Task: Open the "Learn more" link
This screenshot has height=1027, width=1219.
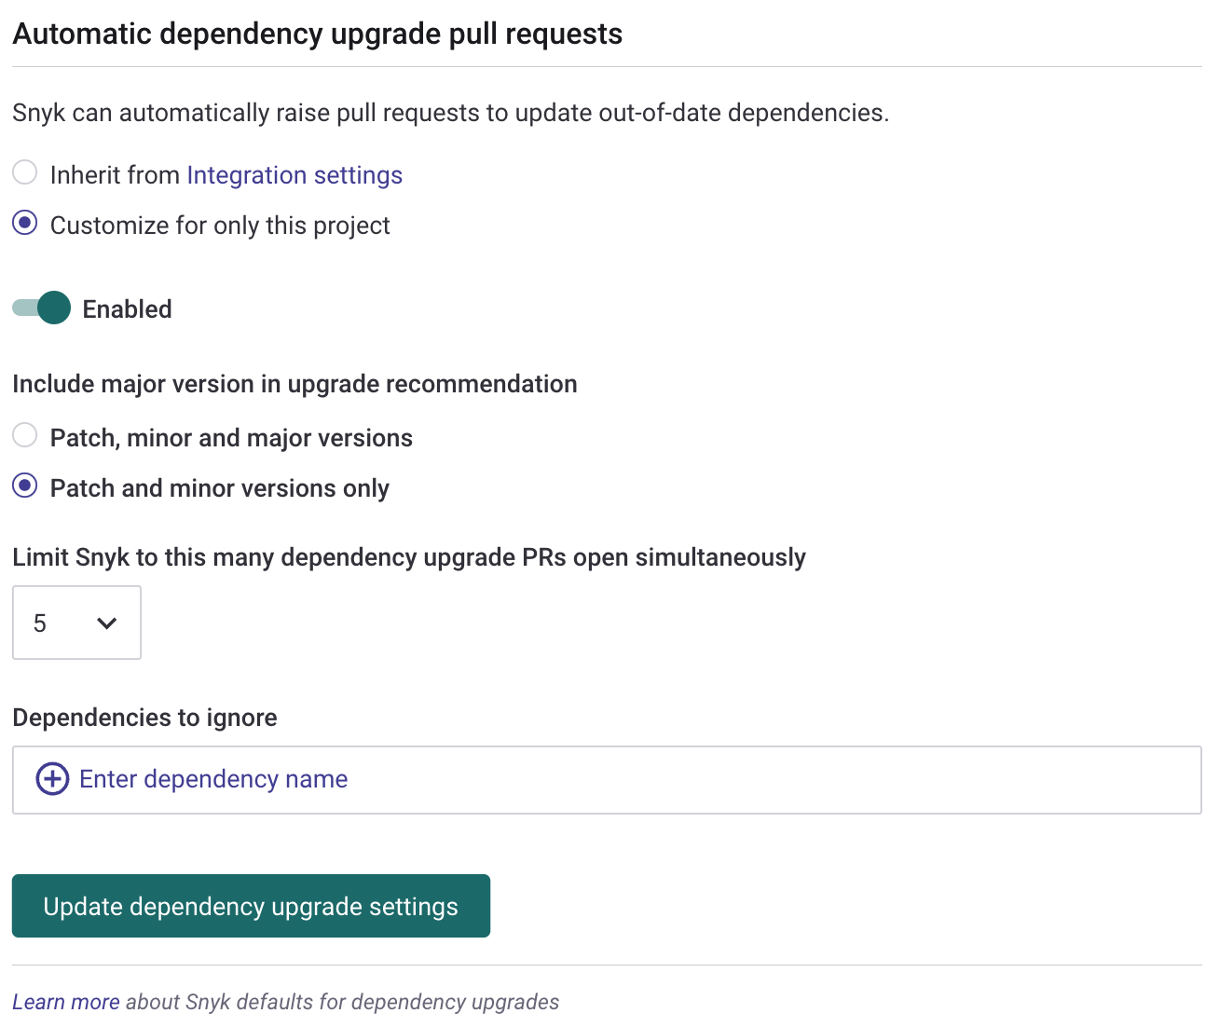Action: [x=65, y=1002]
